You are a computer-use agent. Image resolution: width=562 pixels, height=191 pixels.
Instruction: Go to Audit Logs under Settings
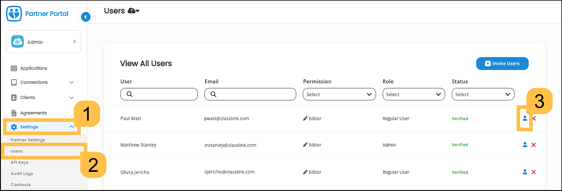click(22, 173)
